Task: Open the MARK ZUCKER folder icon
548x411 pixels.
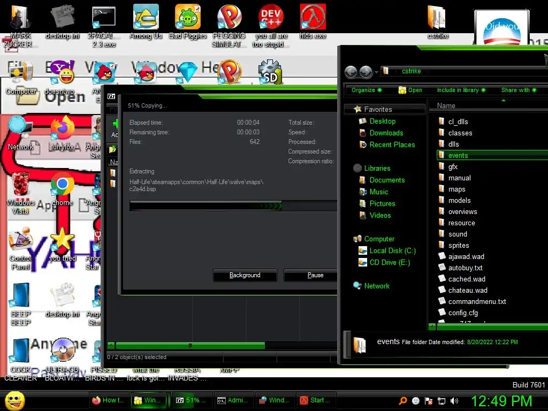Action: [20, 25]
